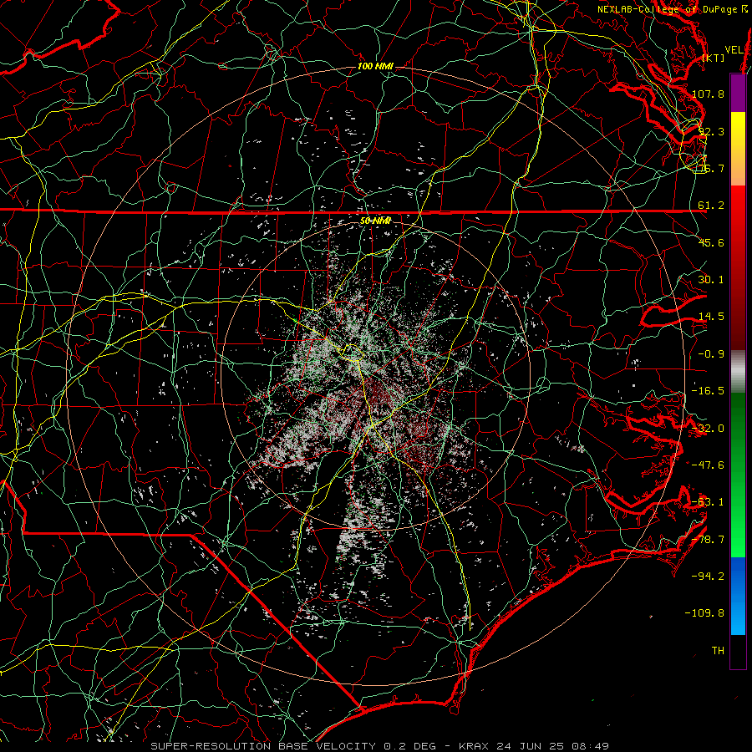Screen dimensions: 752x752
Task: Select the gray near-zero color bar segment
Action: [x=738, y=372]
